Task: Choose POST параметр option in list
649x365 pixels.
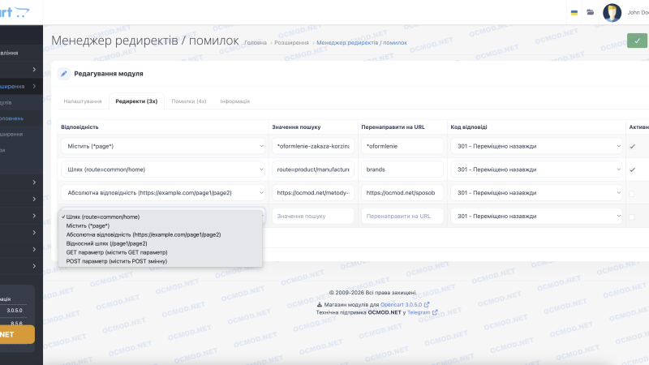Action: click(x=161, y=261)
